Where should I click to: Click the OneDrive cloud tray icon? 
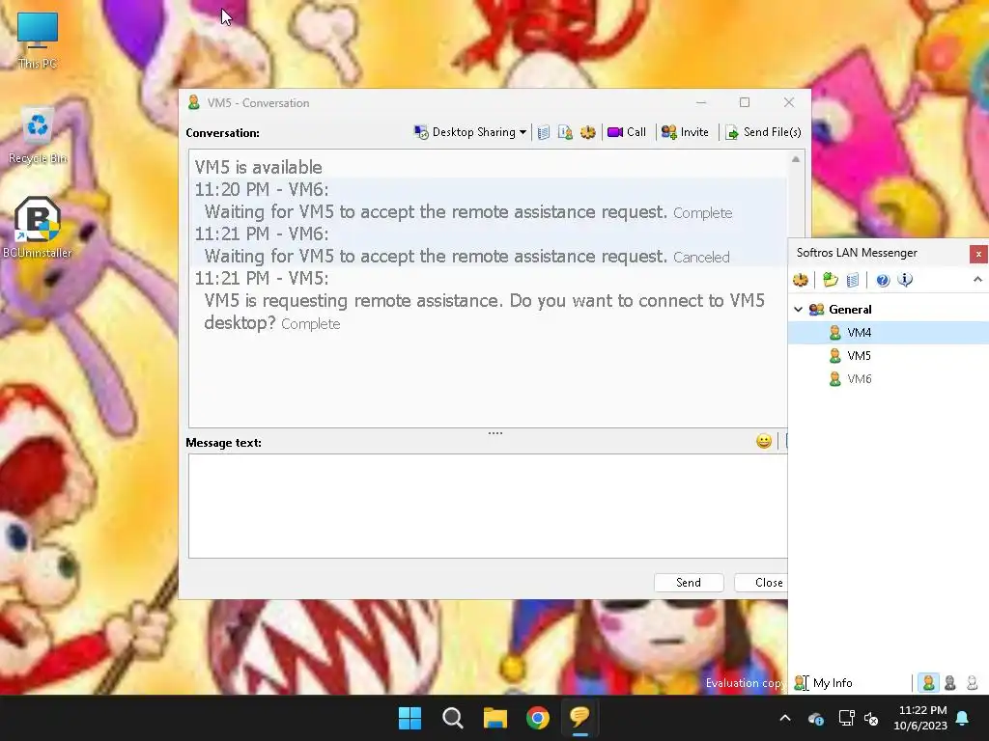(x=815, y=718)
